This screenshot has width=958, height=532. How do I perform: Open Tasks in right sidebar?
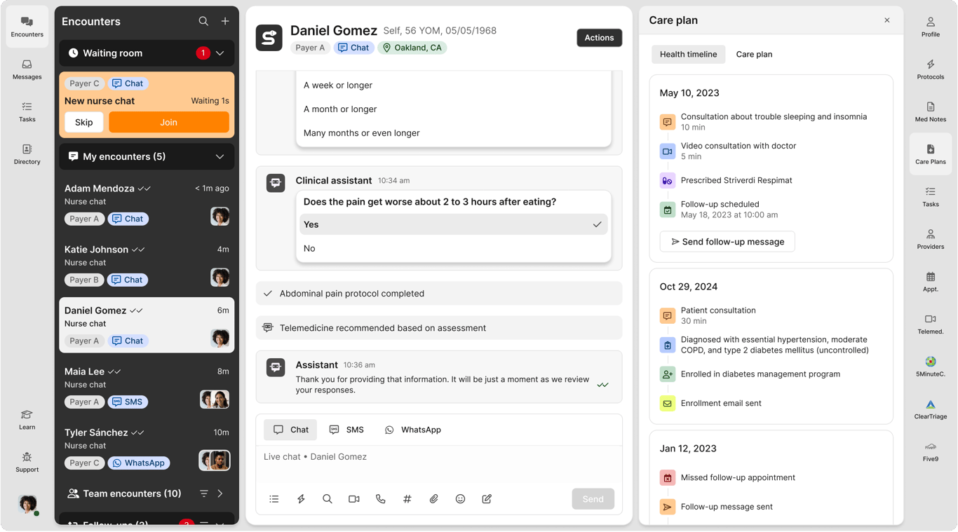(x=931, y=197)
